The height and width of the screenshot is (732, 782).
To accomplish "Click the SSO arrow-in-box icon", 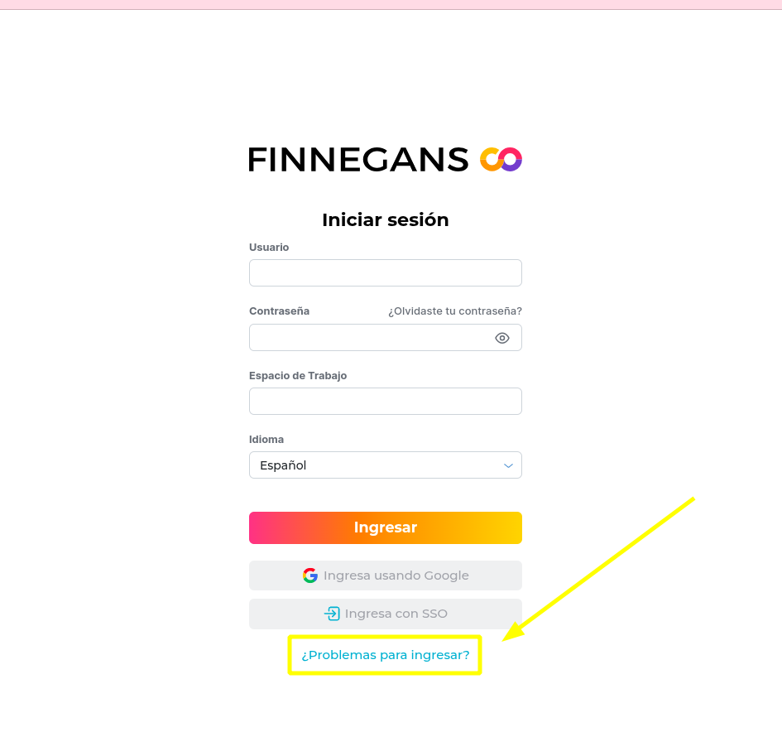I will coord(332,614).
